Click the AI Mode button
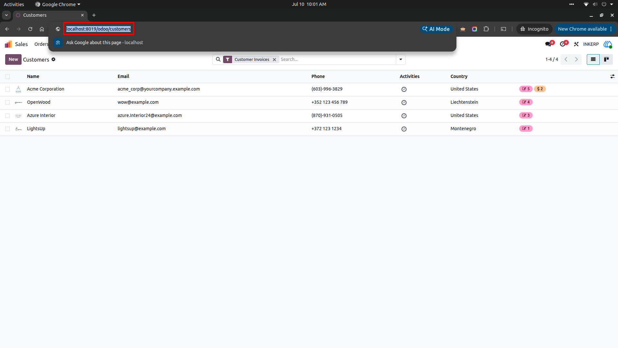The width and height of the screenshot is (618, 348). tap(436, 29)
